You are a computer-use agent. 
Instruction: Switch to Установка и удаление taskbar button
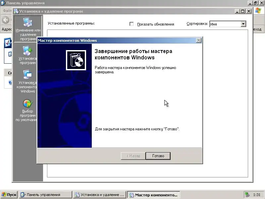pyautogui.click(x=100, y=195)
